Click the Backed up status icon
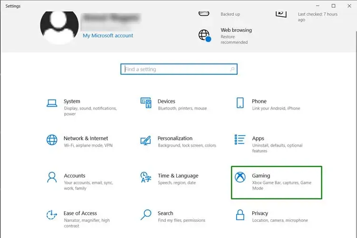The height and width of the screenshot is (238, 357). click(x=204, y=13)
